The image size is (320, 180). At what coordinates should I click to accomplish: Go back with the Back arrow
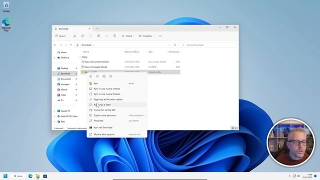tap(55, 45)
